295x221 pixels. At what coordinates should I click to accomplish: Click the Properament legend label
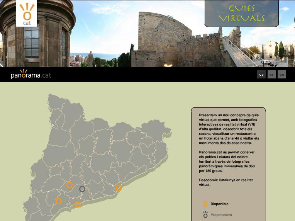[221, 215]
